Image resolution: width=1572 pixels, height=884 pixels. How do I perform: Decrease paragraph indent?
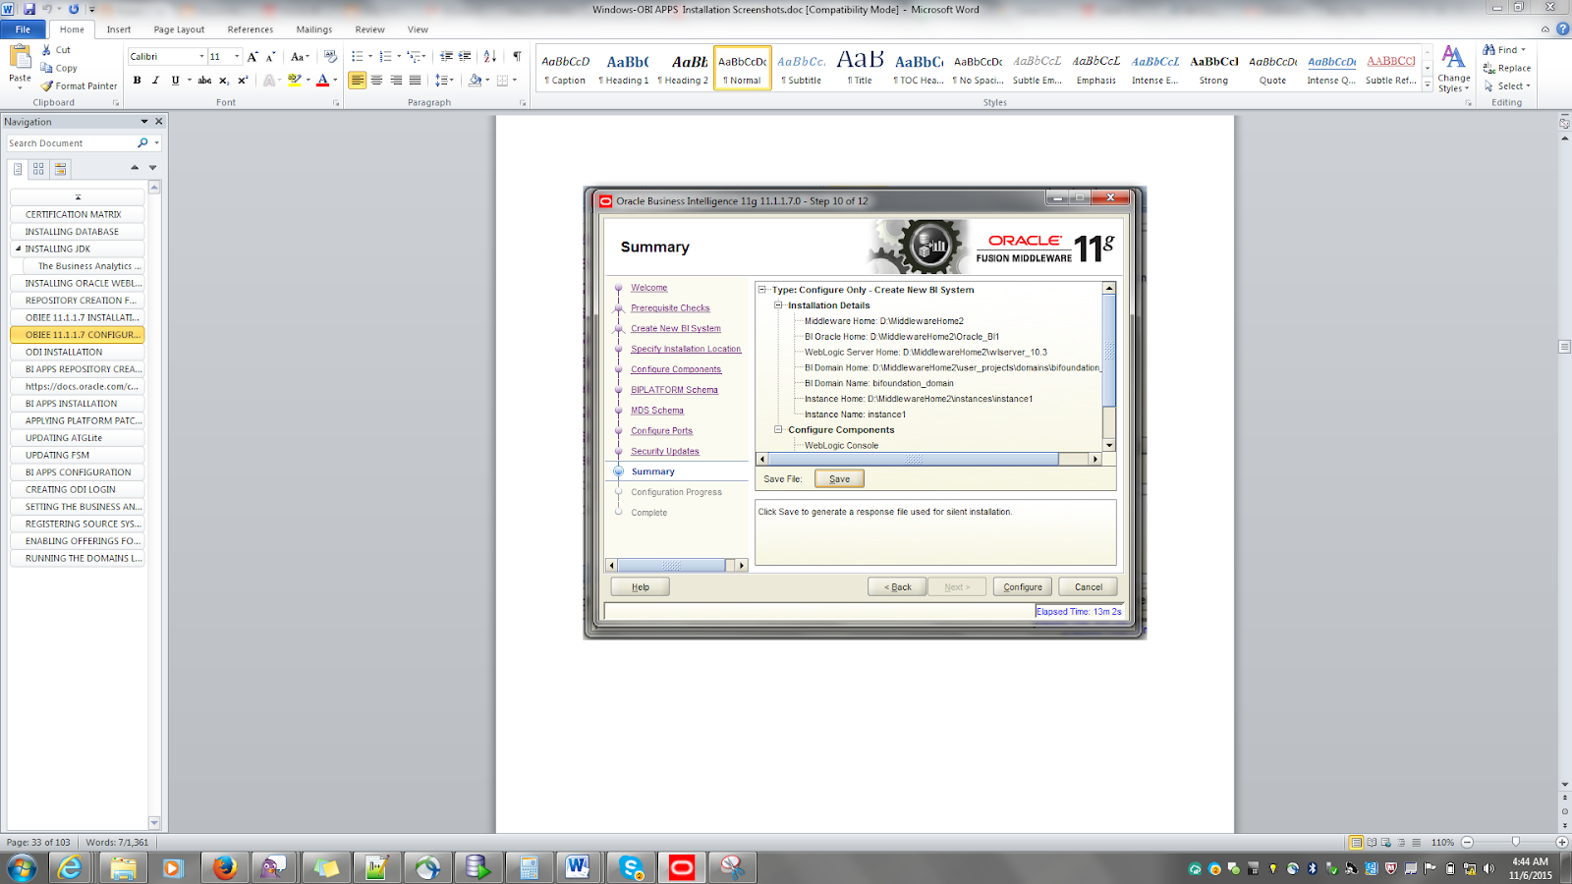(x=447, y=57)
